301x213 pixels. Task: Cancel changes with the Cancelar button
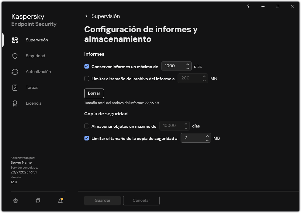point(141,200)
